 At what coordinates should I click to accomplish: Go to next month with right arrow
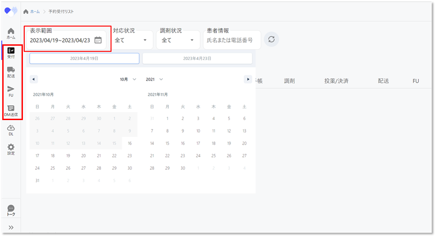[248, 79]
